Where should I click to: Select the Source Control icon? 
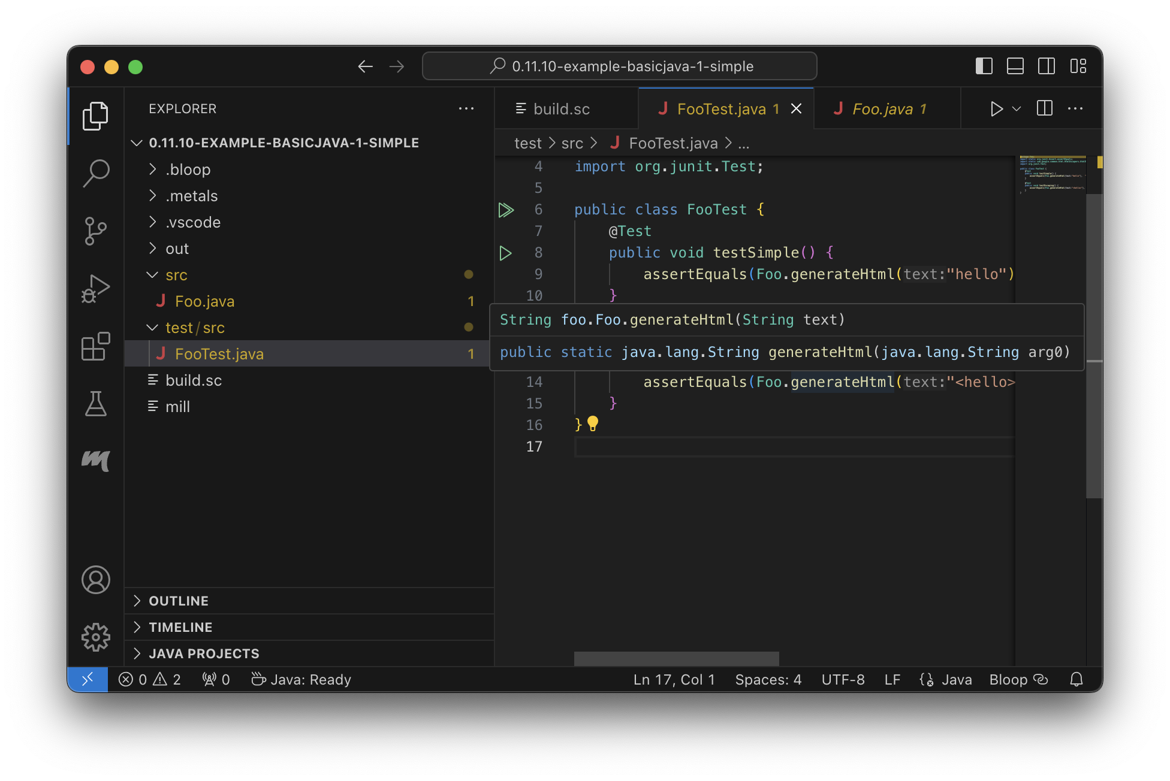click(x=96, y=231)
